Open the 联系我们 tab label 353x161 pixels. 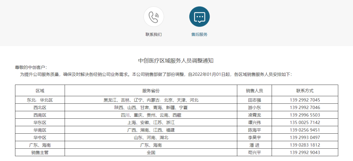[x=154, y=34]
